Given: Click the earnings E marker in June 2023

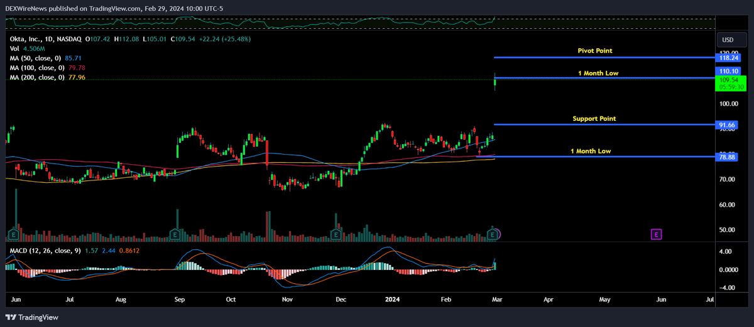Looking at the screenshot, I should click(13, 234).
